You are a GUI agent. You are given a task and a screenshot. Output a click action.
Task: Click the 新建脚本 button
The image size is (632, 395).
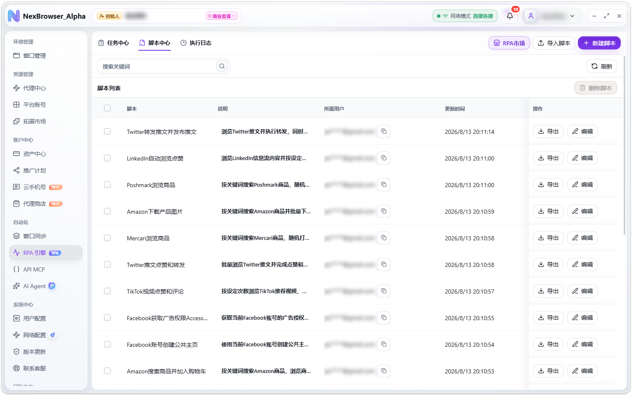coord(599,43)
